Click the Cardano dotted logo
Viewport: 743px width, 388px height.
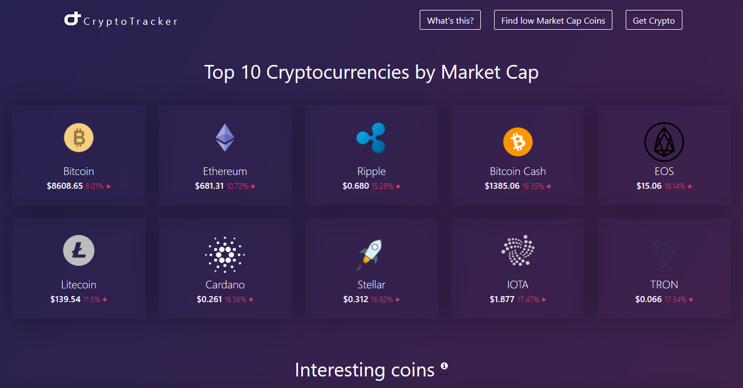pos(225,254)
